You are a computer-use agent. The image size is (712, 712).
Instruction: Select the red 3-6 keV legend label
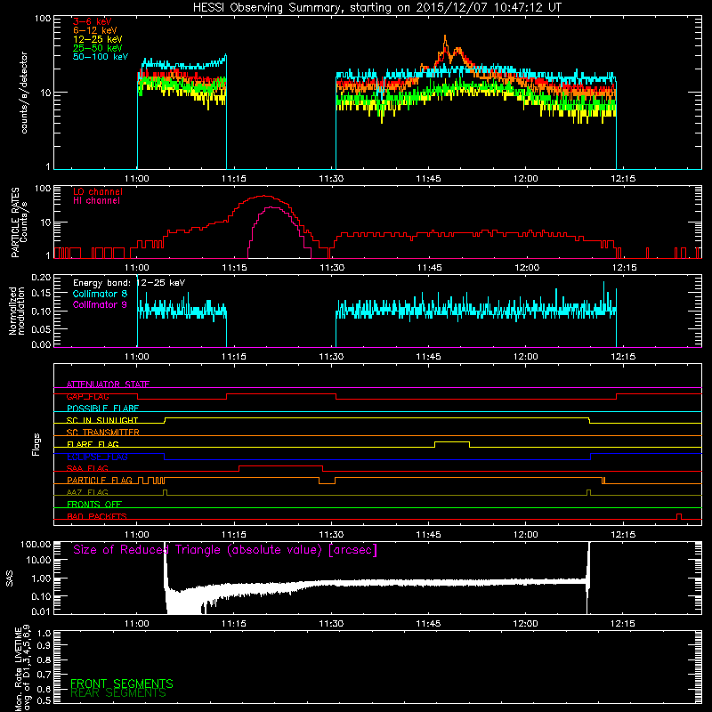[93, 21]
